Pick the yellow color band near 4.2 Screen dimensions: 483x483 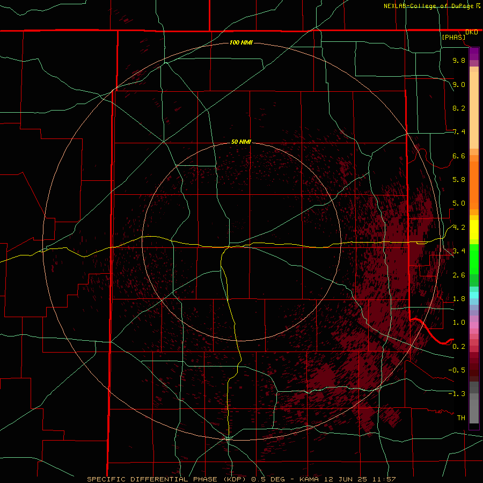[x=474, y=230]
